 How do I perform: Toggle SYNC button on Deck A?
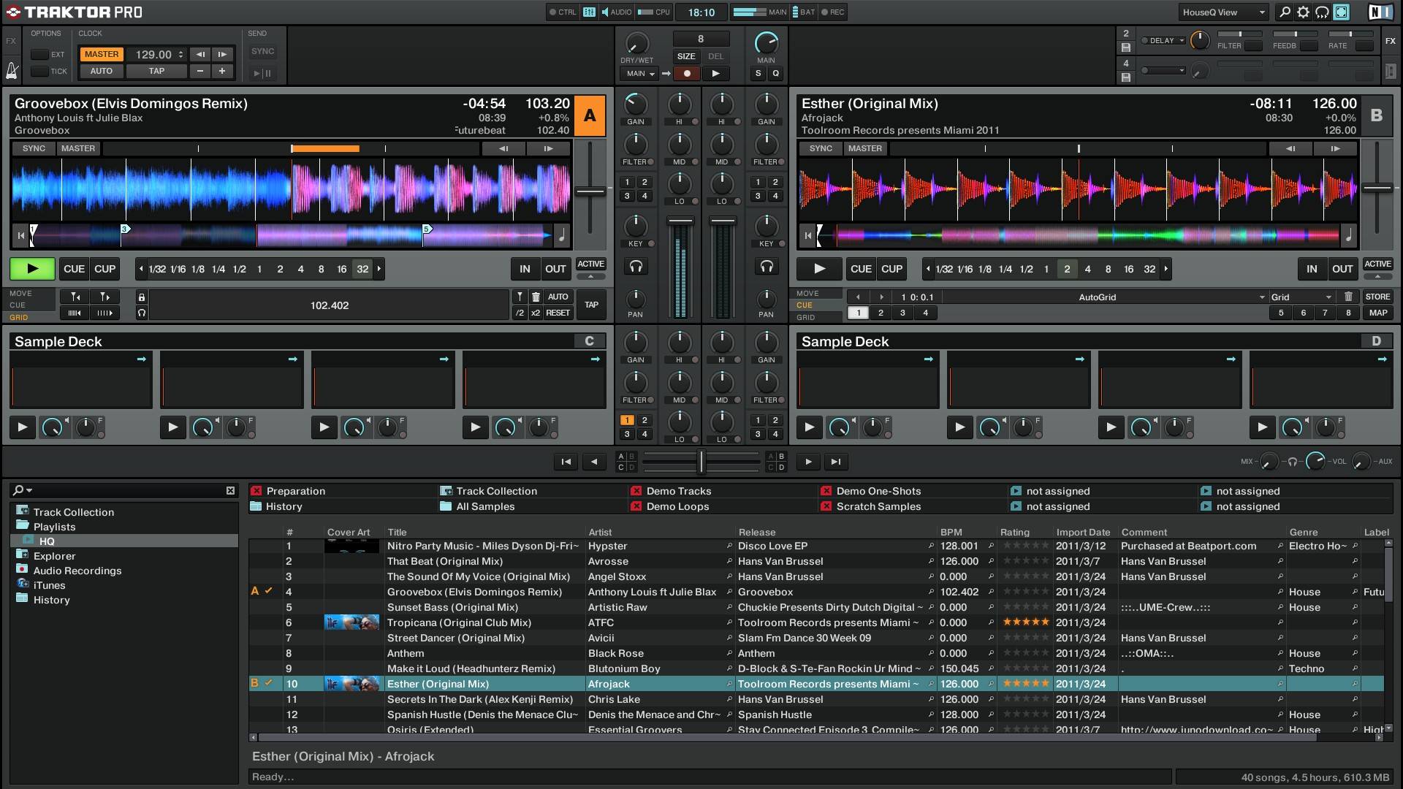click(34, 148)
